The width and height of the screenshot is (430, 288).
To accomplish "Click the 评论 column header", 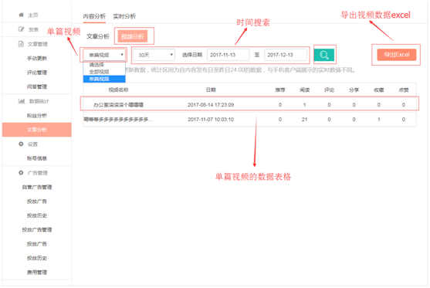I will tap(329, 90).
